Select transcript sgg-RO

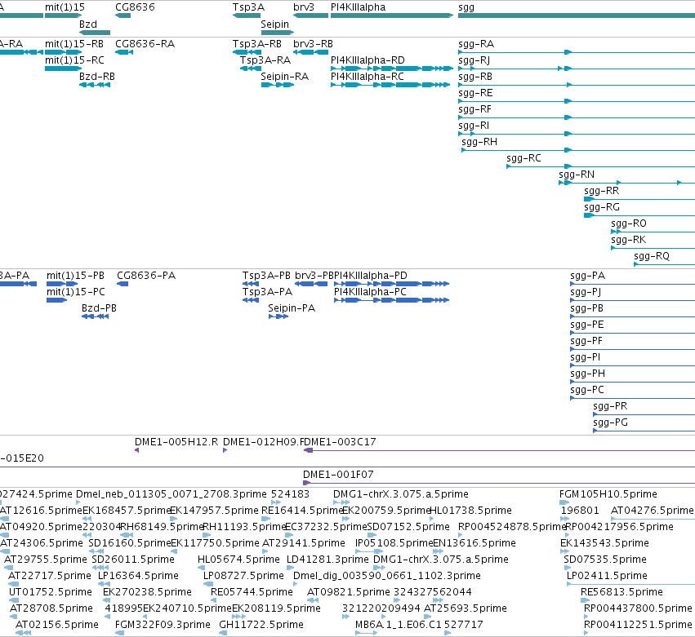click(653, 232)
